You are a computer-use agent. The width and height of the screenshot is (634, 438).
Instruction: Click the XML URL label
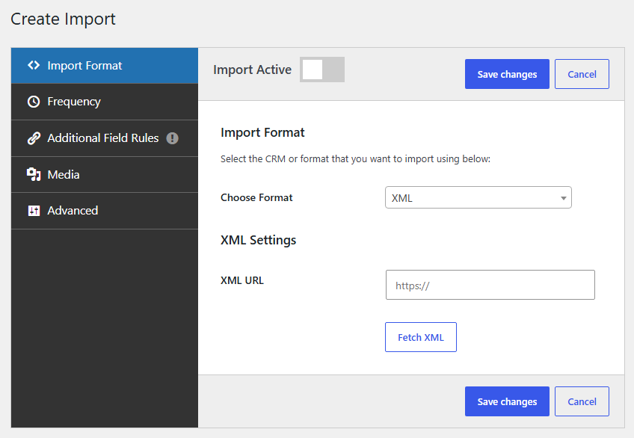click(241, 280)
